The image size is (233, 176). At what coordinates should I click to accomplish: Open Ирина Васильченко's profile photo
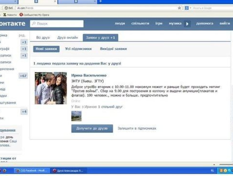pyautogui.click(x=51, y=88)
